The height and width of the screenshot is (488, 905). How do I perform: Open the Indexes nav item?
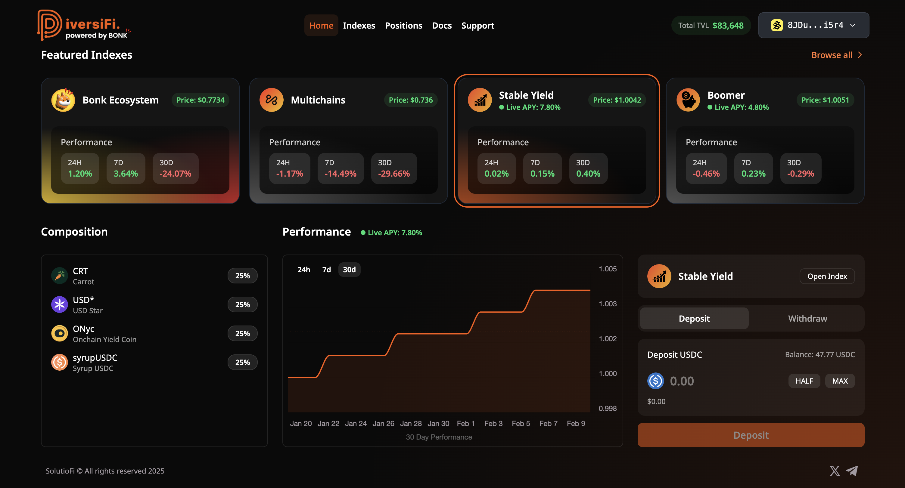click(359, 26)
